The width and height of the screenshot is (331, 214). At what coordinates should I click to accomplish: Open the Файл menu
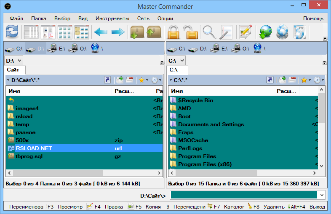tap(16, 18)
